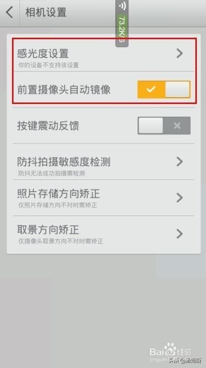
Task: Tap the 相机设置 title text
Action: [x=46, y=12]
